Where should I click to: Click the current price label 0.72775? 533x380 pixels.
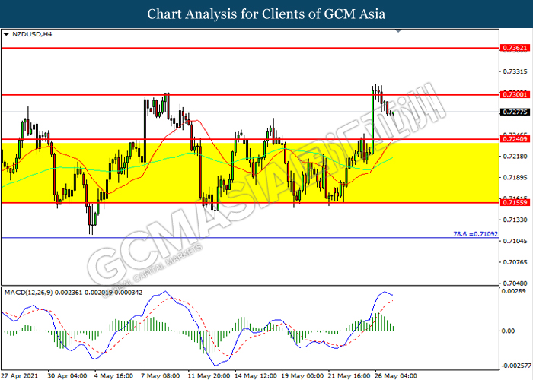(x=515, y=112)
